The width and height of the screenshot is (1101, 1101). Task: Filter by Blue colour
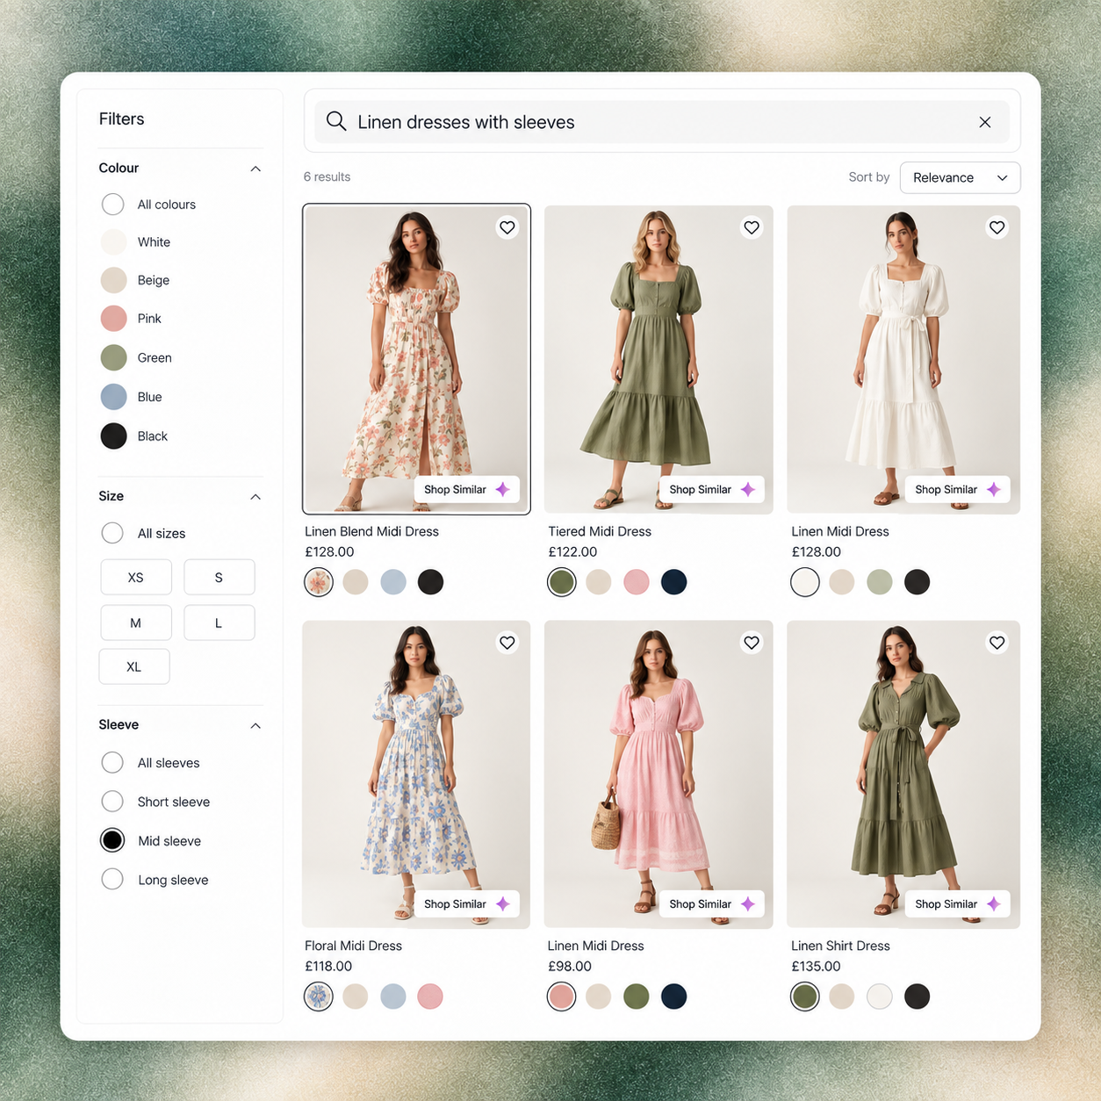(113, 397)
